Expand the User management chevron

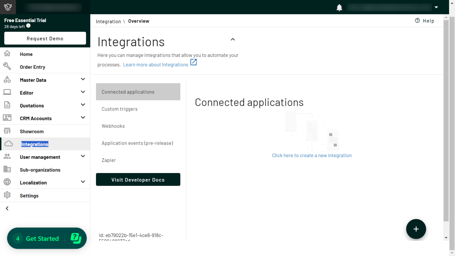click(x=83, y=156)
